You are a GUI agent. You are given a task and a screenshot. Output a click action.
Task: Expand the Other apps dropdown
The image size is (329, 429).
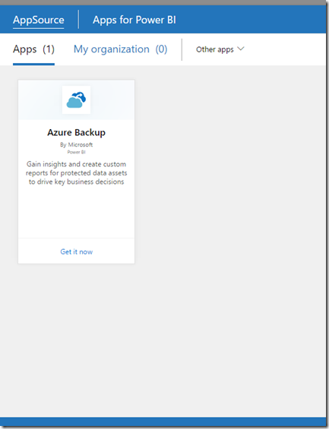point(220,49)
